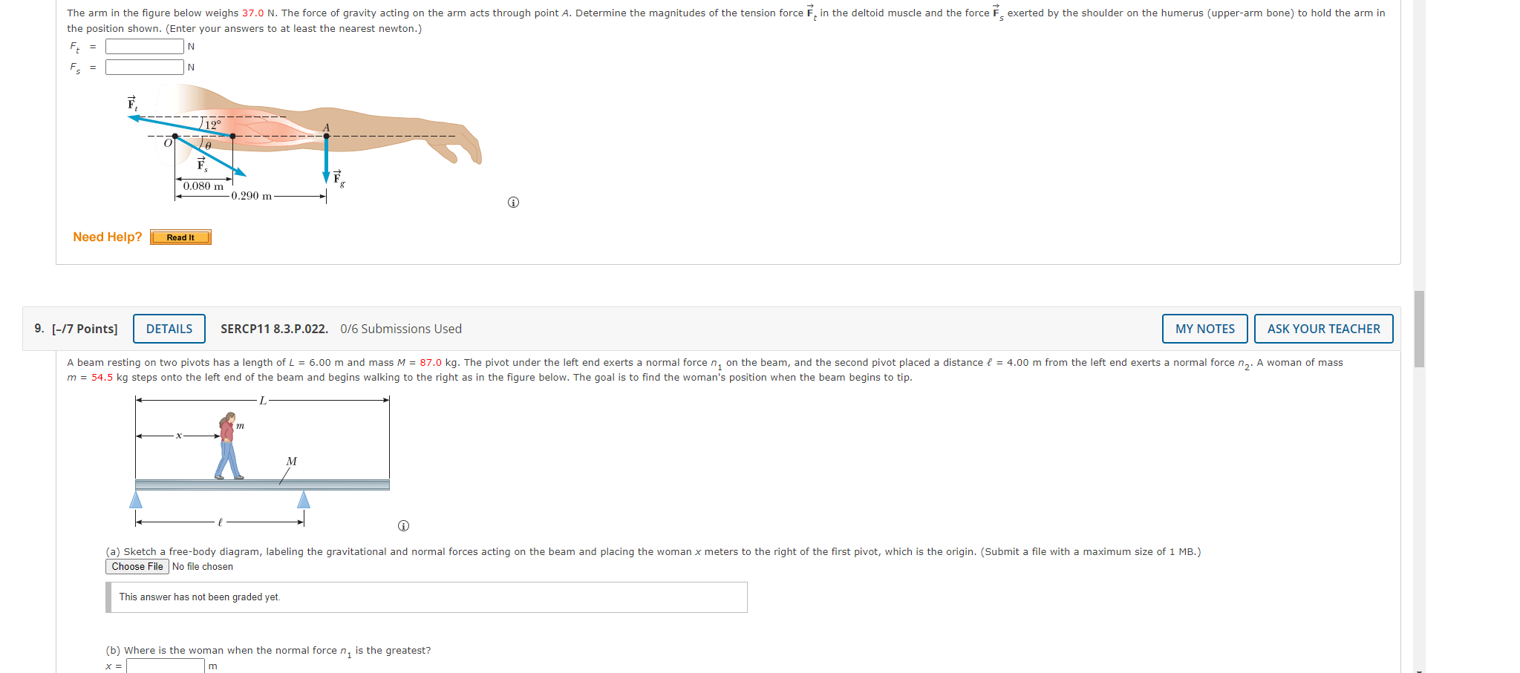Screen dimensions: 1520x673
Task: Focus the Fs shoulder force input field
Action: pos(145,68)
